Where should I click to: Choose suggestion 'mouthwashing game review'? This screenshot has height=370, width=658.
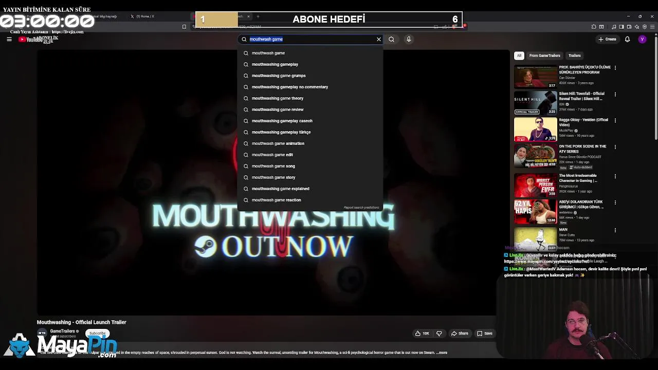[310, 109]
